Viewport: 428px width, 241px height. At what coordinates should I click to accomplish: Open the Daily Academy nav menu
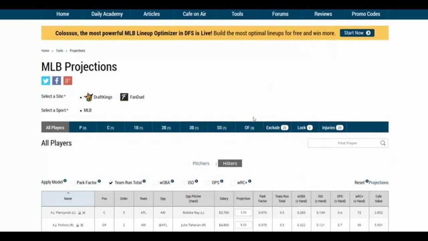pos(107,14)
